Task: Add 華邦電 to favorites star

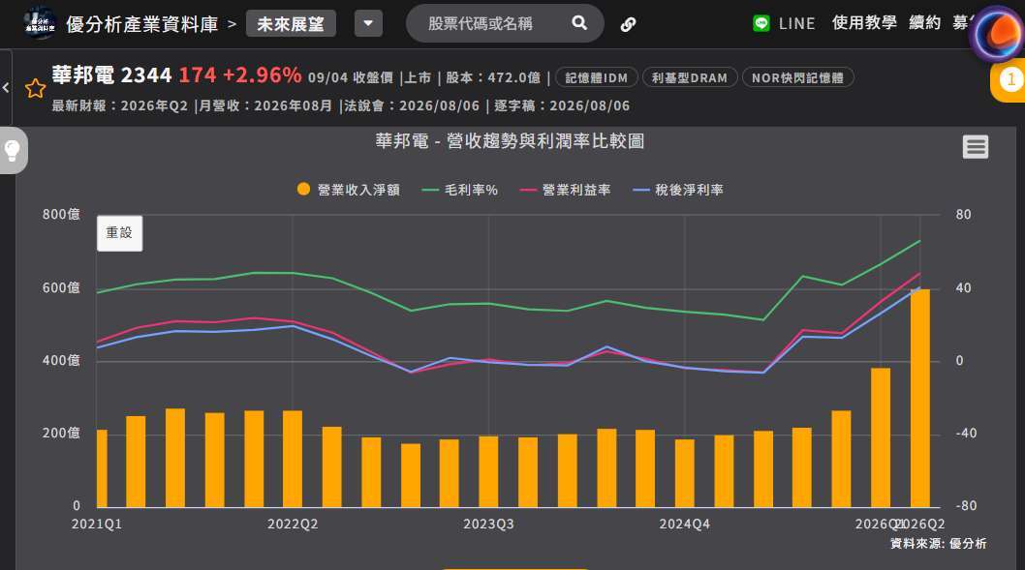Action: click(x=35, y=88)
